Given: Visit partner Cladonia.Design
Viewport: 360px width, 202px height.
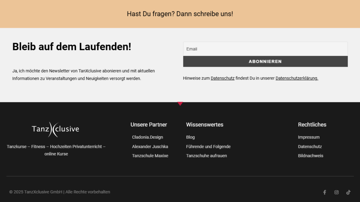Looking at the screenshot, I should click(147, 137).
